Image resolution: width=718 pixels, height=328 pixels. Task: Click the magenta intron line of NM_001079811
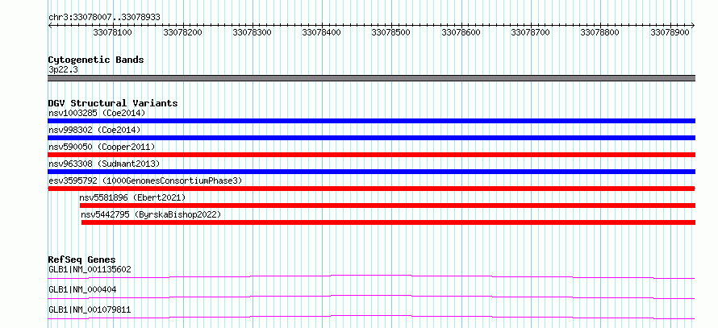click(x=371, y=317)
